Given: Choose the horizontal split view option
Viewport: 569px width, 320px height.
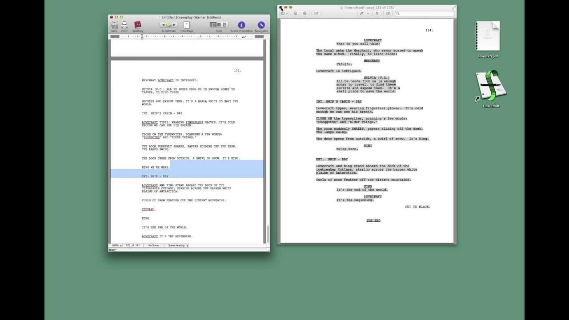Looking at the screenshot, I should pyautogui.click(x=225, y=25).
